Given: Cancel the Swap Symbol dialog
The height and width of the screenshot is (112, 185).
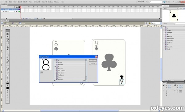Looking at the screenshot, I should [93, 64].
